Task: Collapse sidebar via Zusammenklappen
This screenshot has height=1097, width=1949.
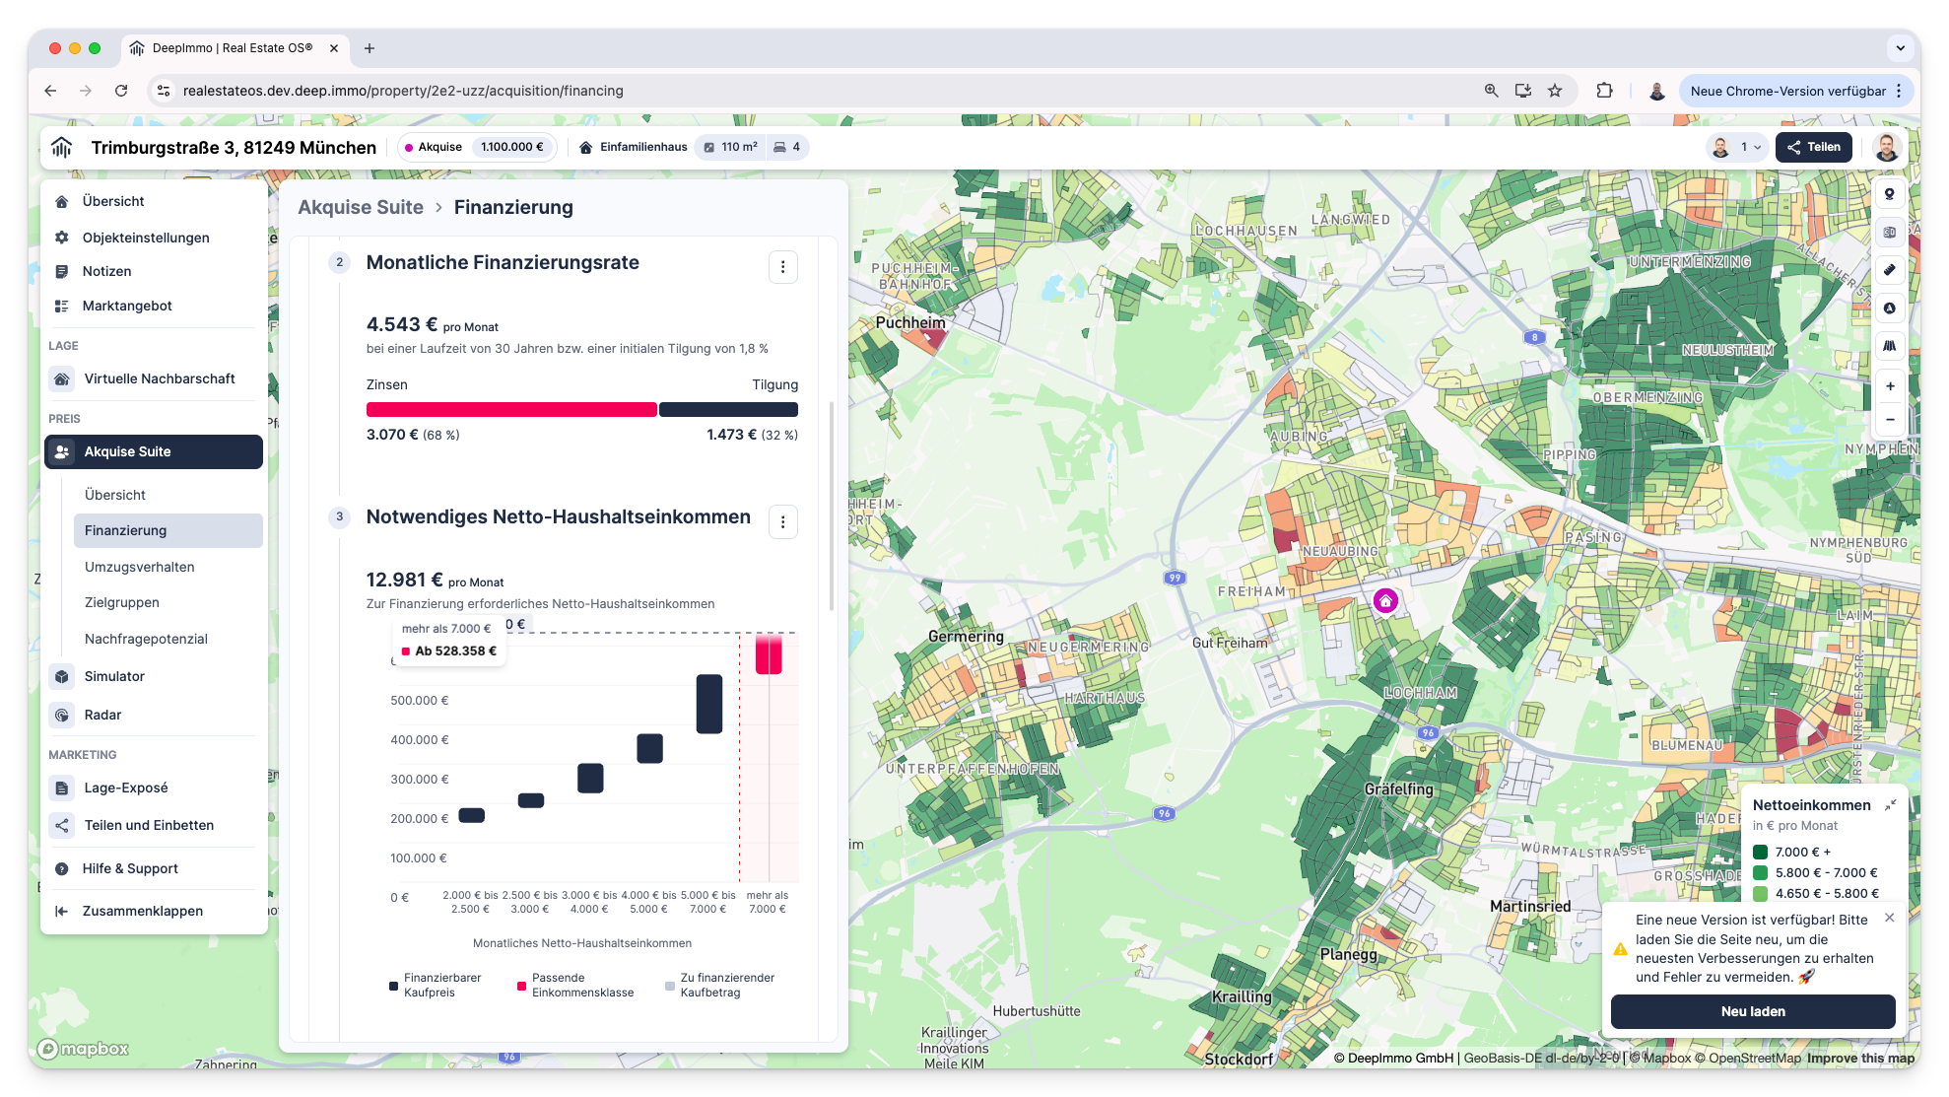Action: [143, 911]
